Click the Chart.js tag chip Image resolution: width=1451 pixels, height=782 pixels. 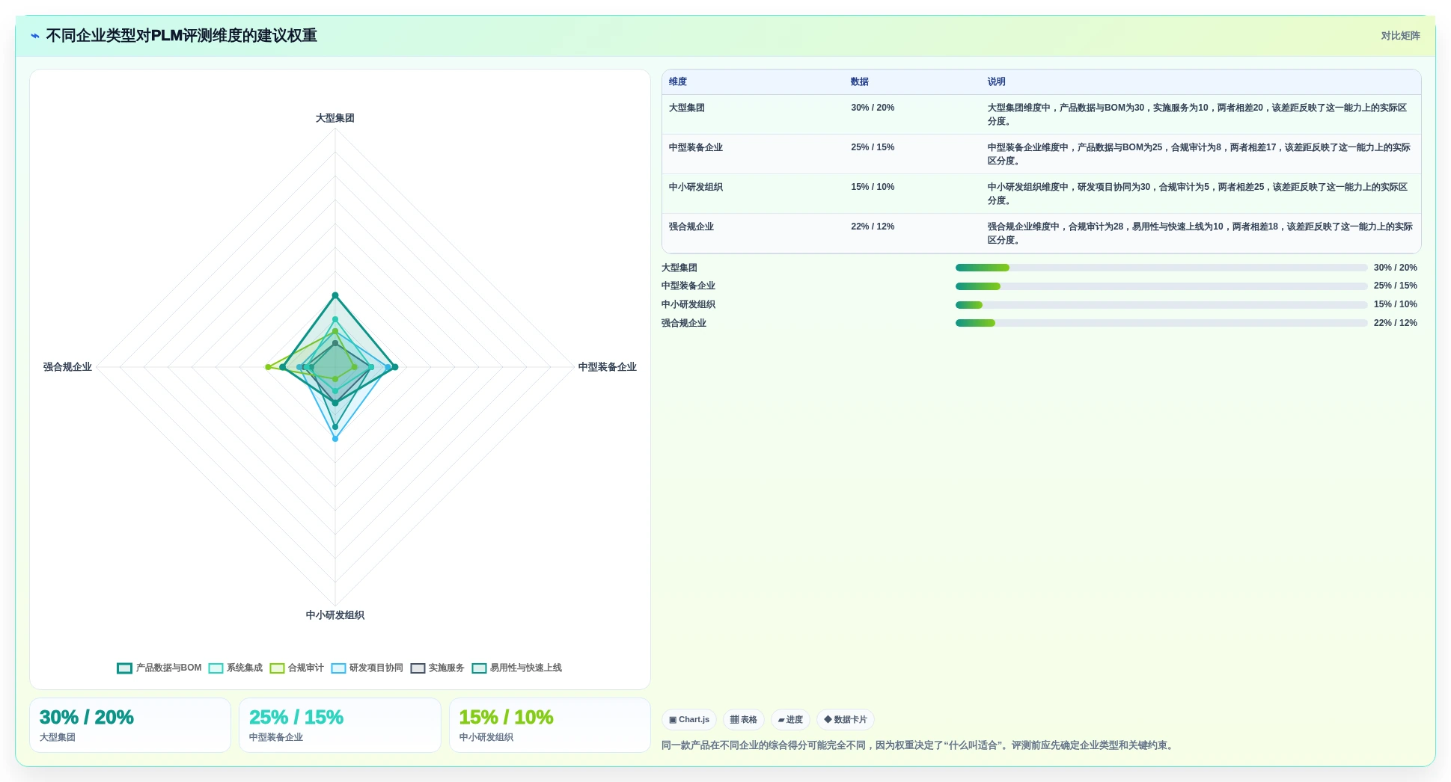tap(689, 719)
